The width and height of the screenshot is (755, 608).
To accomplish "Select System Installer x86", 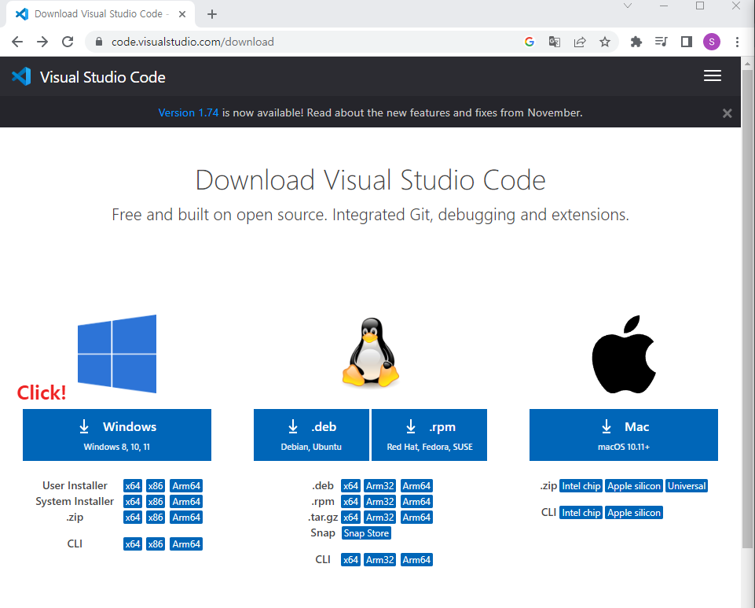I will 156,502.
